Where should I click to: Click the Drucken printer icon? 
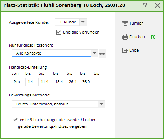click(x=125, y=37)
